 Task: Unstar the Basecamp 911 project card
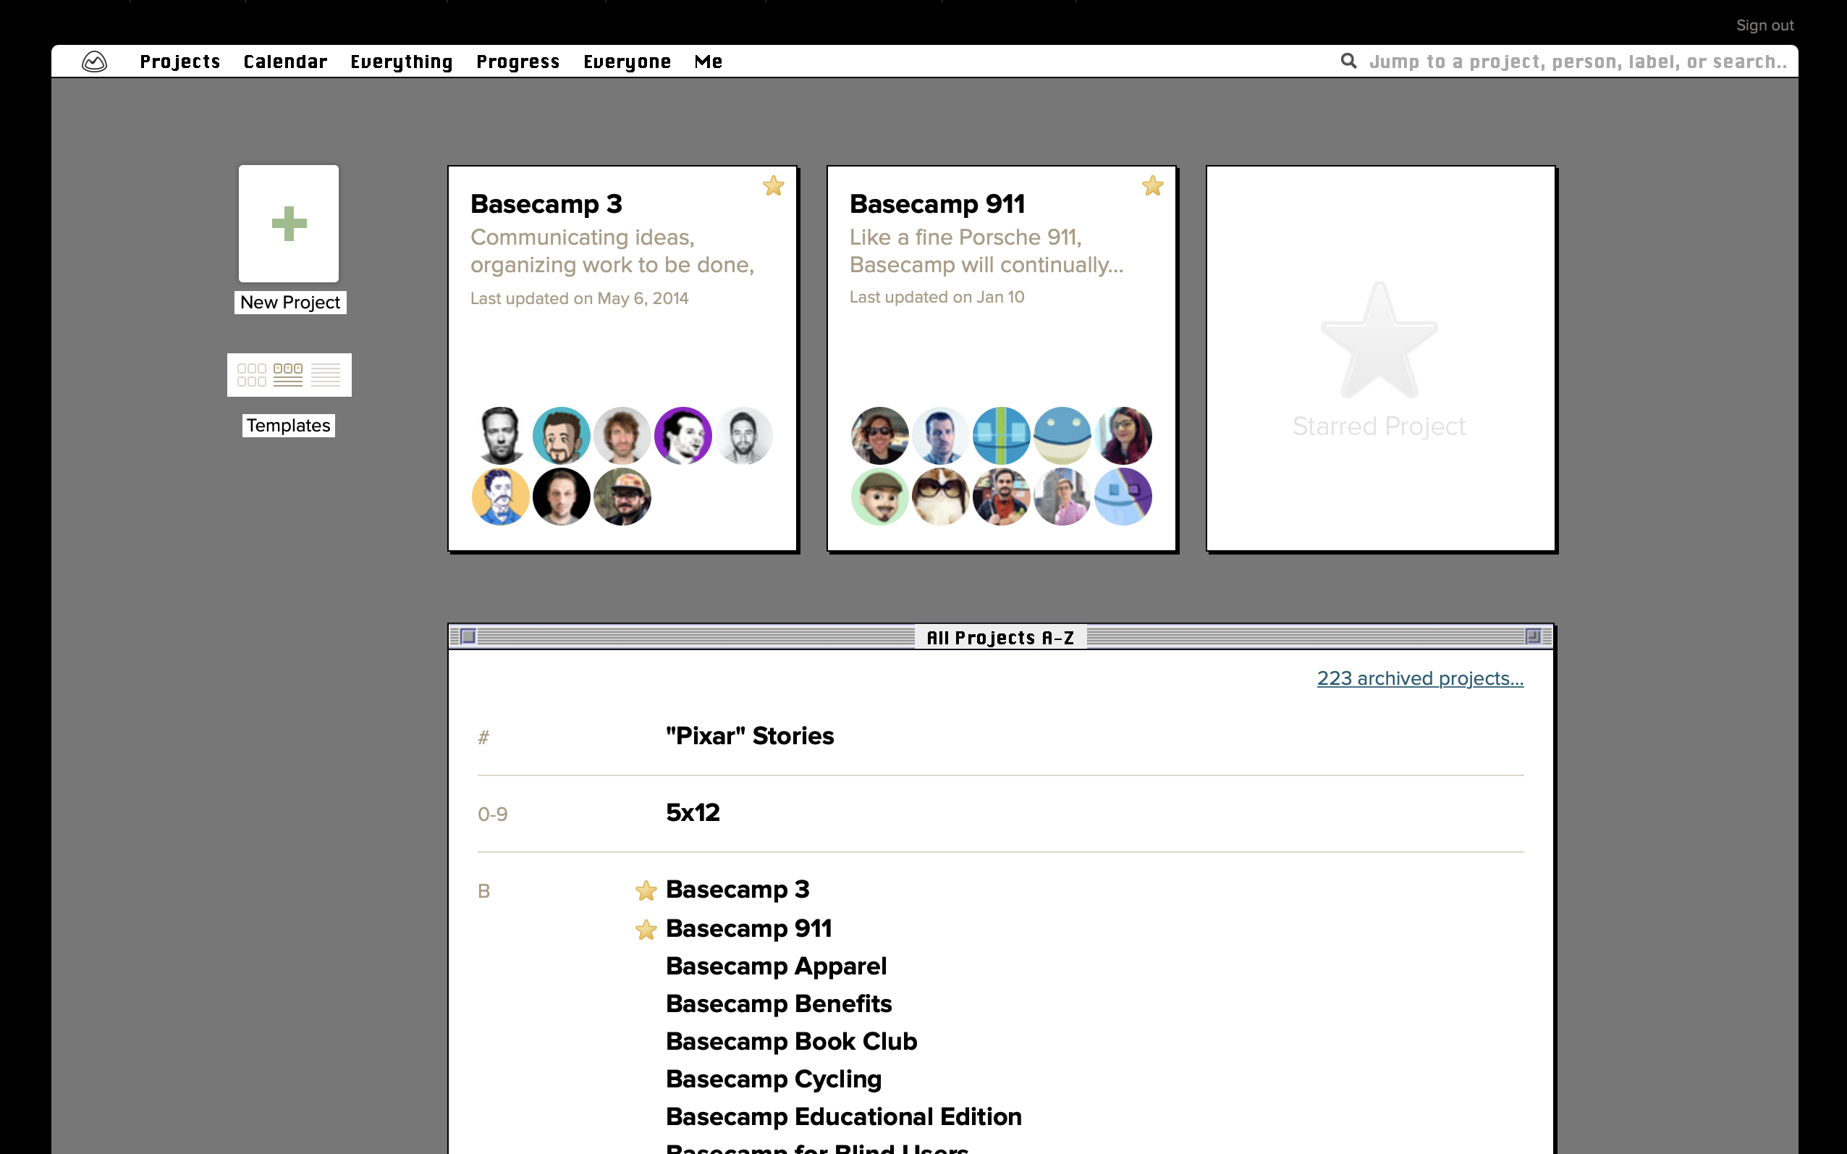point(1152,185)
